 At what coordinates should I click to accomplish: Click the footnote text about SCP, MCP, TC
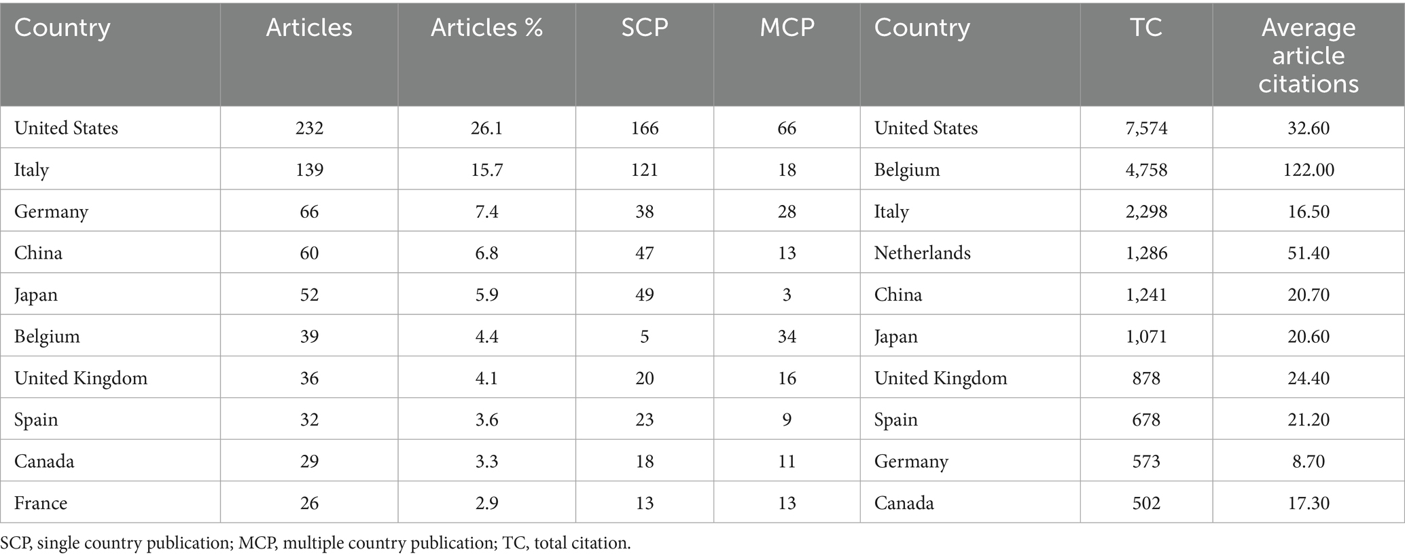click(316, 544)
